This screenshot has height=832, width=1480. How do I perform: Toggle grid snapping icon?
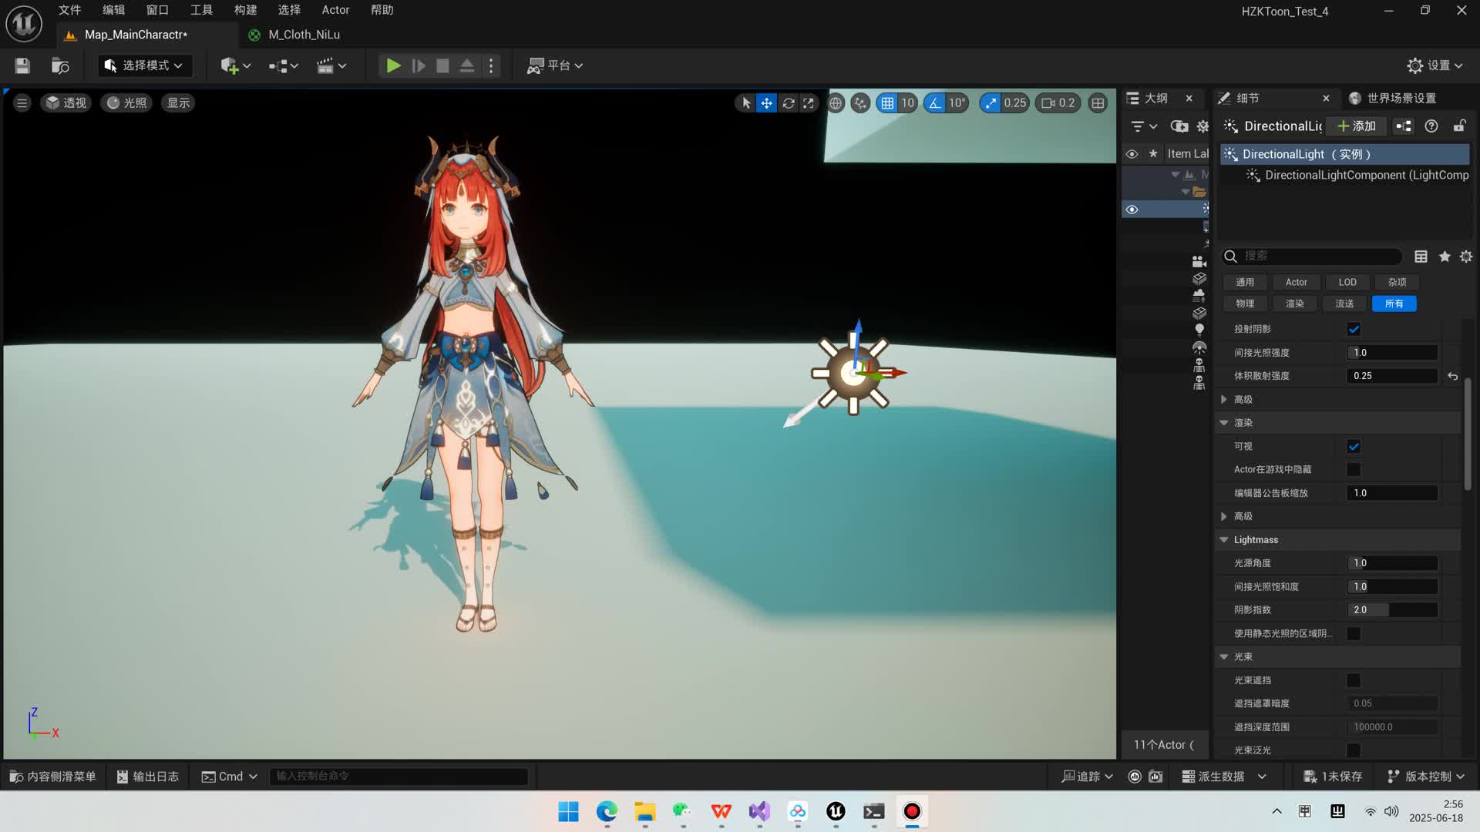[x=887, y=103]
